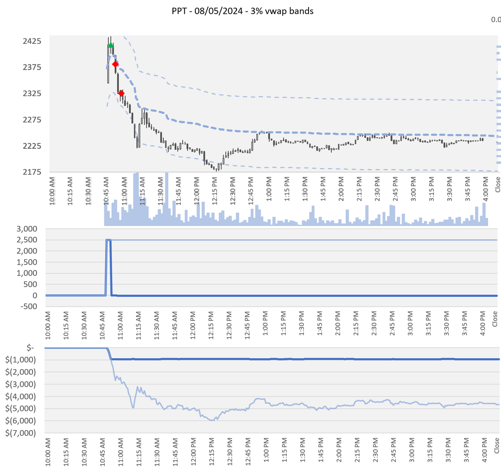
Task: Click the tall volume bar near 11:30 AM
Action: (167, 199)
